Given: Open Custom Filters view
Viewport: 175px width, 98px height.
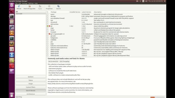Looking at the screenshot, I should (x=31, y=87).
